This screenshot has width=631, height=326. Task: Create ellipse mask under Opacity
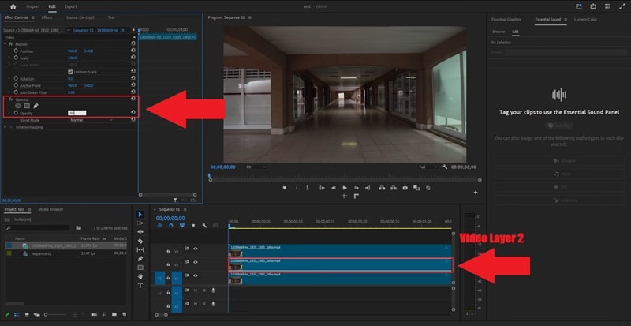coord(18,106)
